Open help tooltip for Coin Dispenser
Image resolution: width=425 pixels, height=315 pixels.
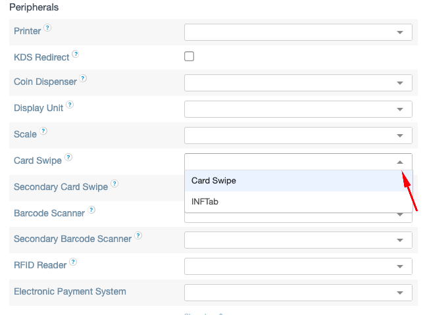point(83,79)
